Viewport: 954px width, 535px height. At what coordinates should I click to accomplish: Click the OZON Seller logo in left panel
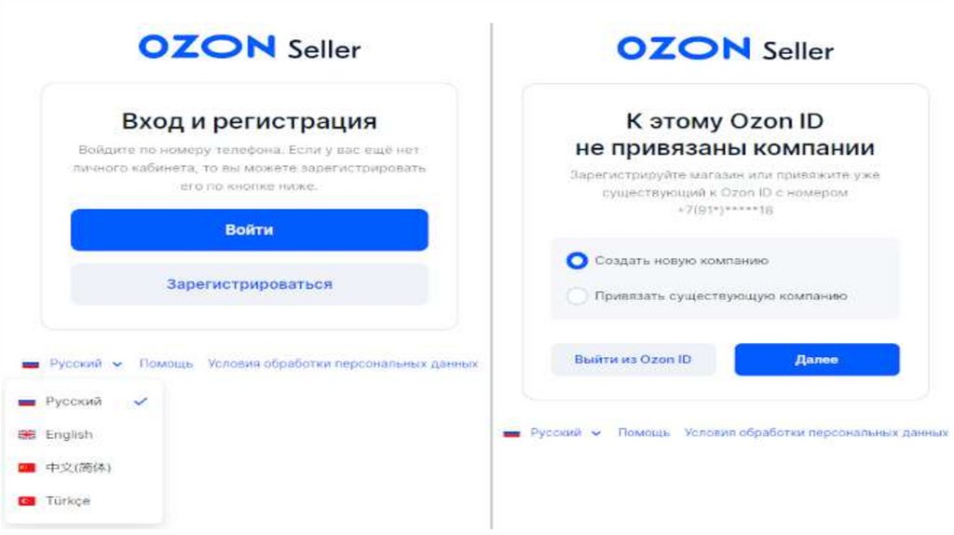click(x=249, y=48)
